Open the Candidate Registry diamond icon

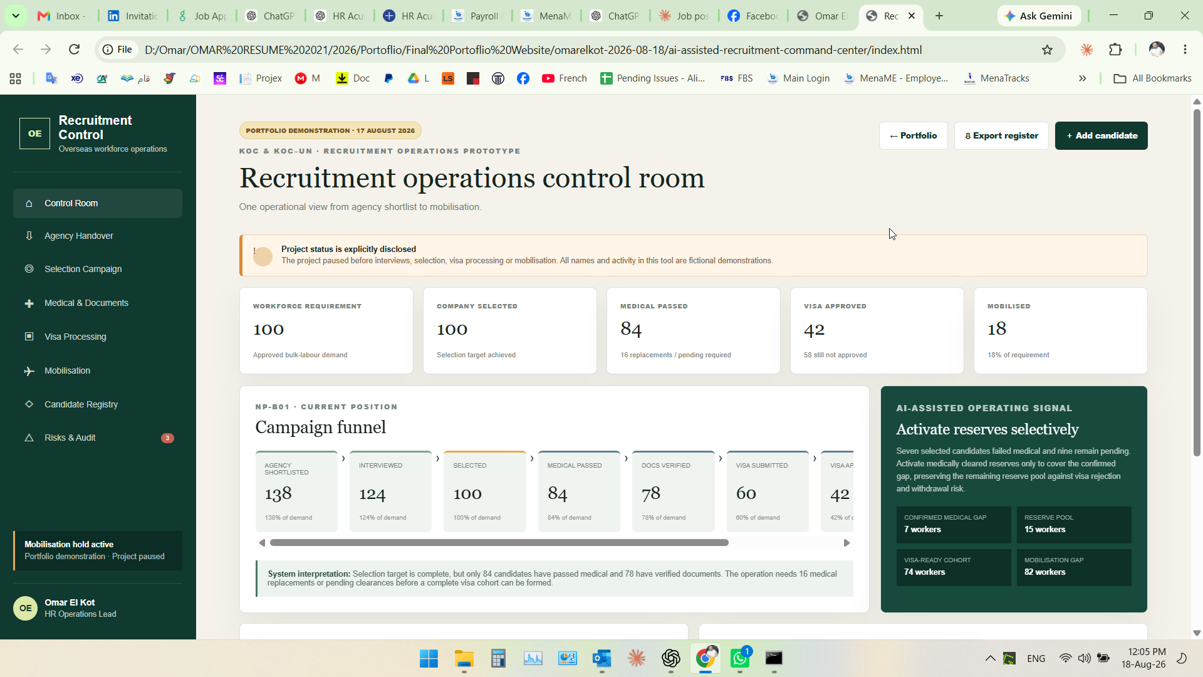point(29,404)
